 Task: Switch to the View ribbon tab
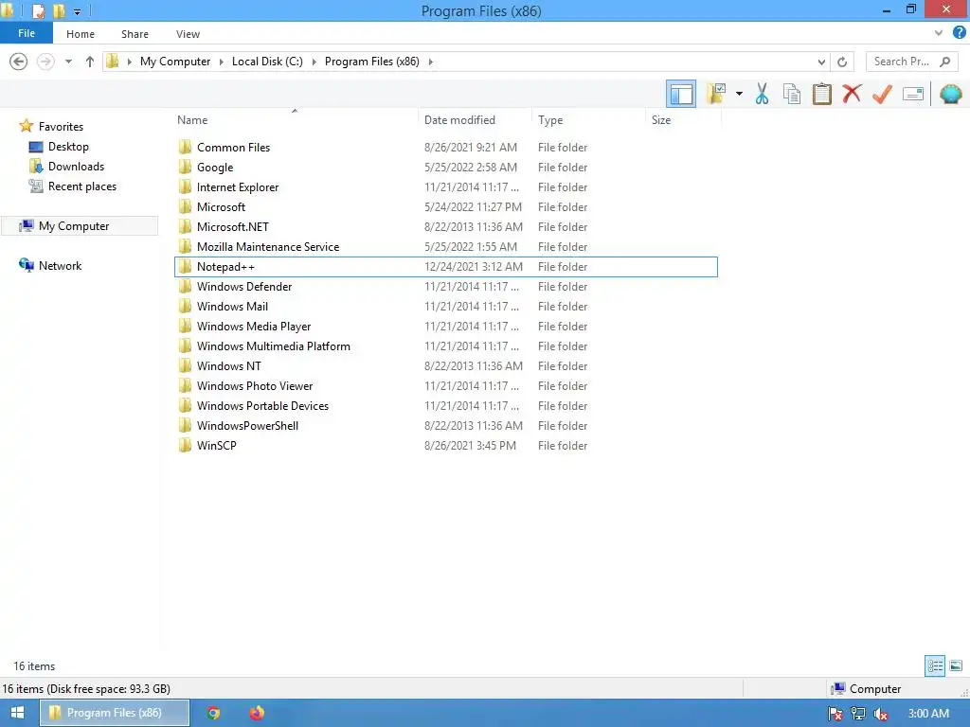[x=189, y=34]
